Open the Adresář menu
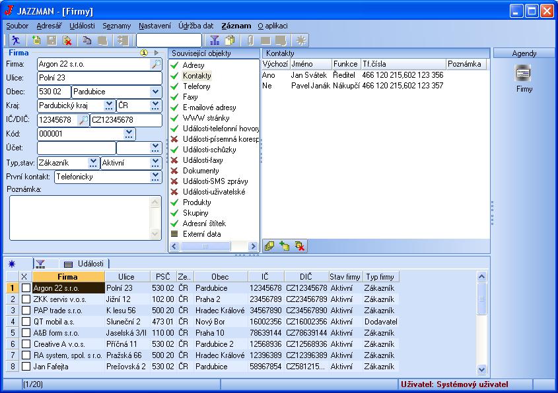Viewport: 558px width, 393px height. click(50, 26)
